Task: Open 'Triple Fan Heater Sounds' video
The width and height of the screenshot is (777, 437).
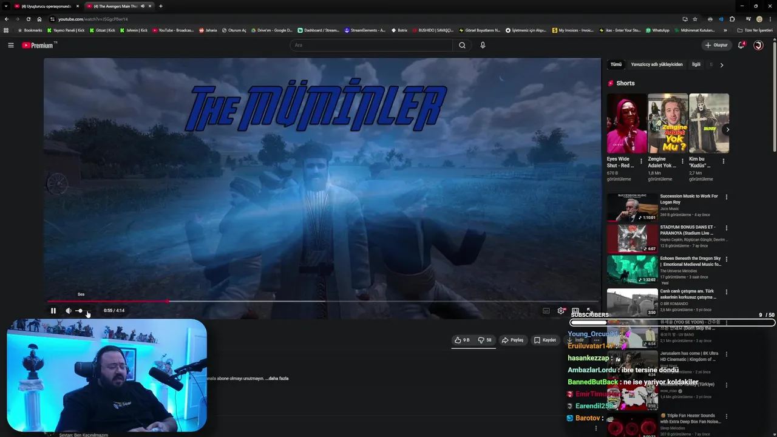Action: (x=691, y=418)
